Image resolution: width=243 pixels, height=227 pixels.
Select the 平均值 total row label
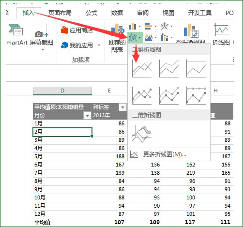(x=43, y=223)
